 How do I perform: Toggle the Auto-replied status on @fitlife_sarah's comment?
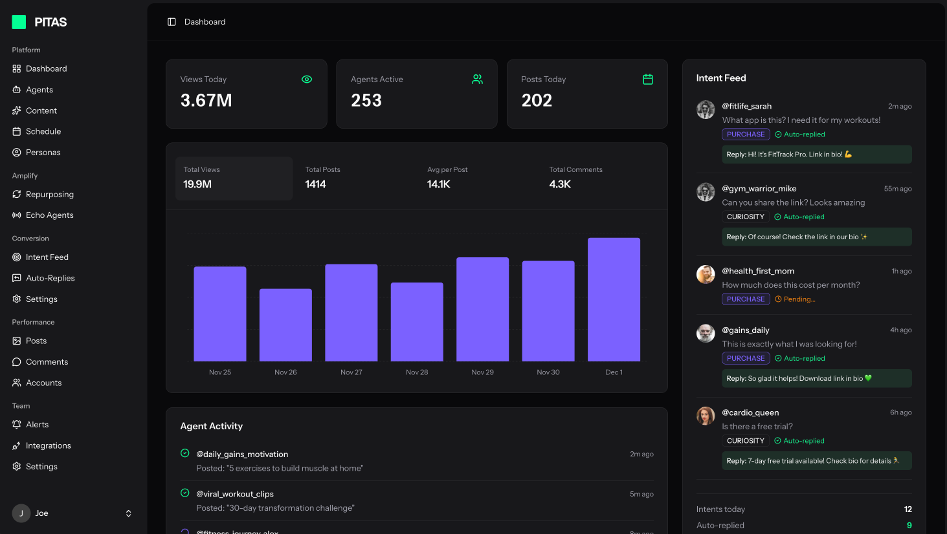click(800, 134)
